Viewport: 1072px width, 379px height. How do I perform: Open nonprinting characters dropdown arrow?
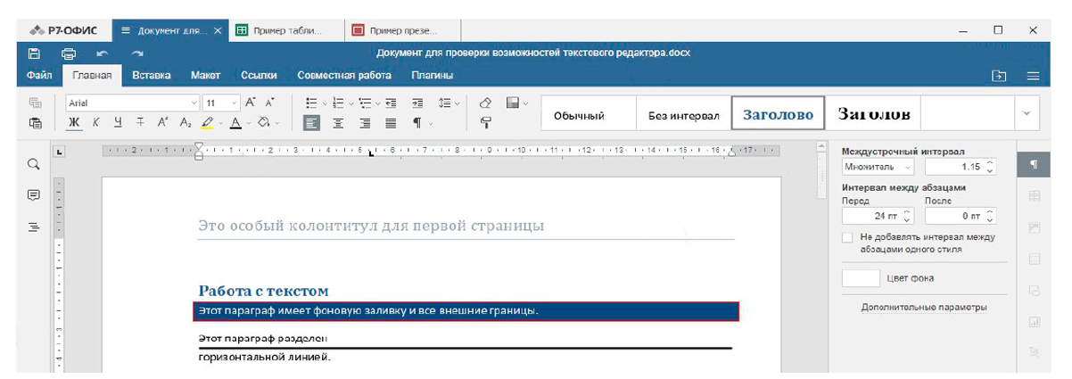pos(430,123)
